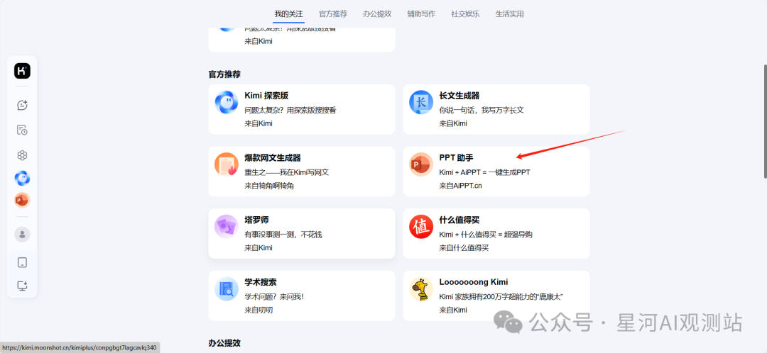Click 什么值得买 card icon

(x=421, y=227)
